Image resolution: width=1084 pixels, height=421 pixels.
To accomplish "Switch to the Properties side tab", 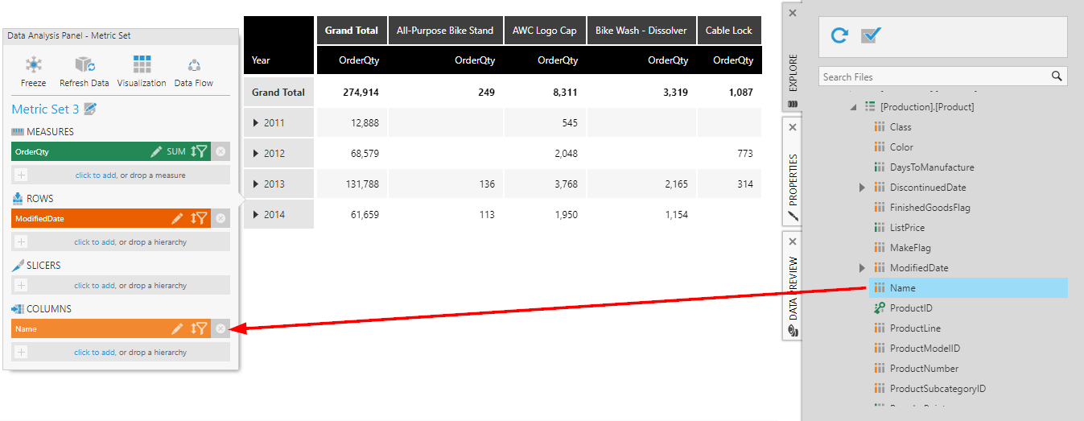I will coord(793,177).
